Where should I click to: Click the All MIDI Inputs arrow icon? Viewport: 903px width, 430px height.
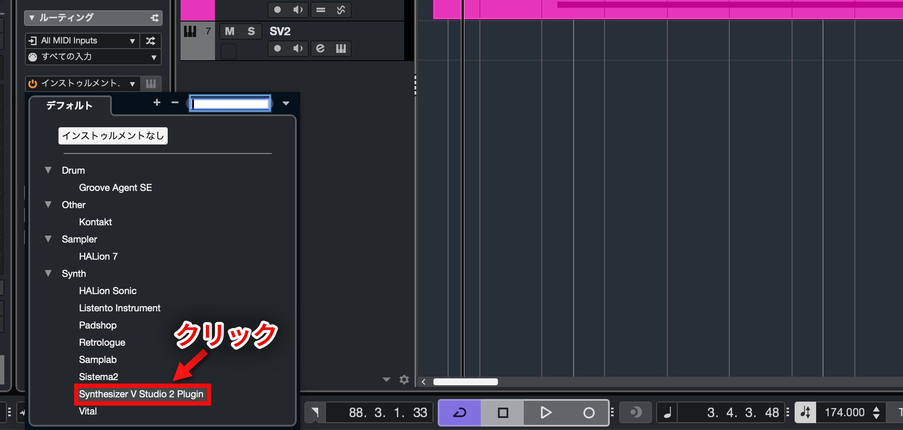pos(32,41)
